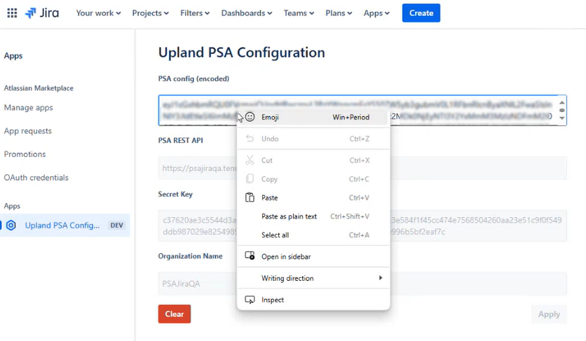Select Upland PSA Config... sidebar item

point(65,225)
